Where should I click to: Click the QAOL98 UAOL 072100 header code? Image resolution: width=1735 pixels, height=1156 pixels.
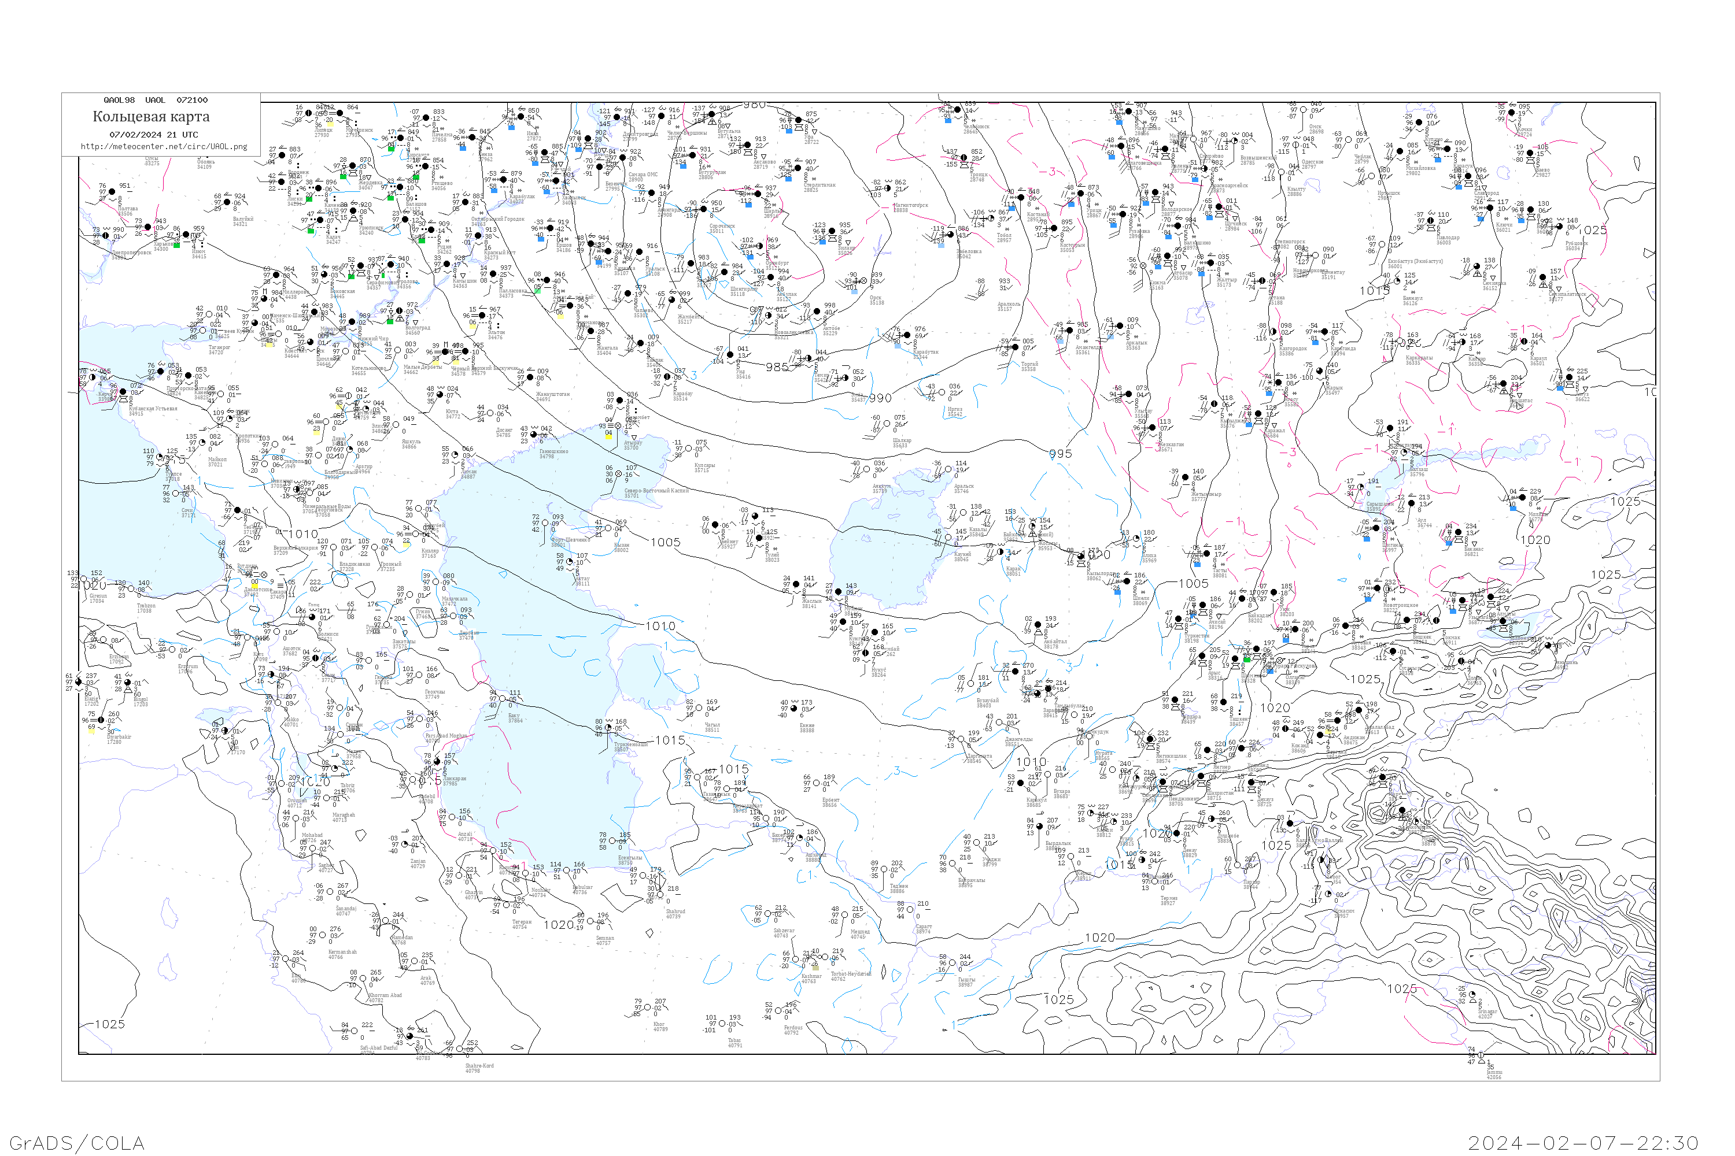(x=155, y=100)
